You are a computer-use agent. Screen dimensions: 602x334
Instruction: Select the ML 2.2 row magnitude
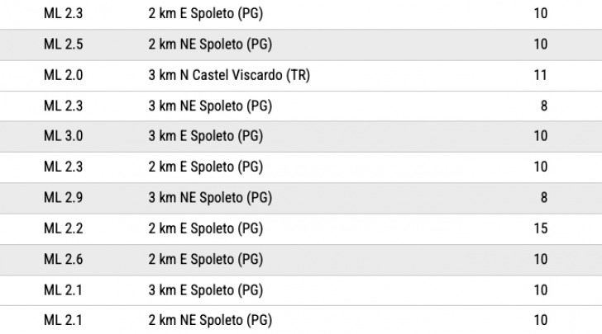[x=64, y=228]
